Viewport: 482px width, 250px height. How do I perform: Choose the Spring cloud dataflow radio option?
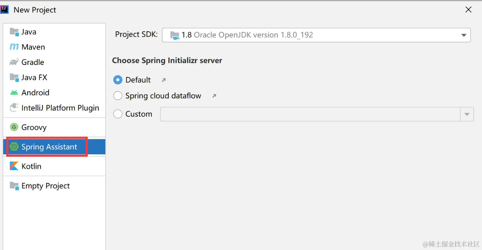118,96
